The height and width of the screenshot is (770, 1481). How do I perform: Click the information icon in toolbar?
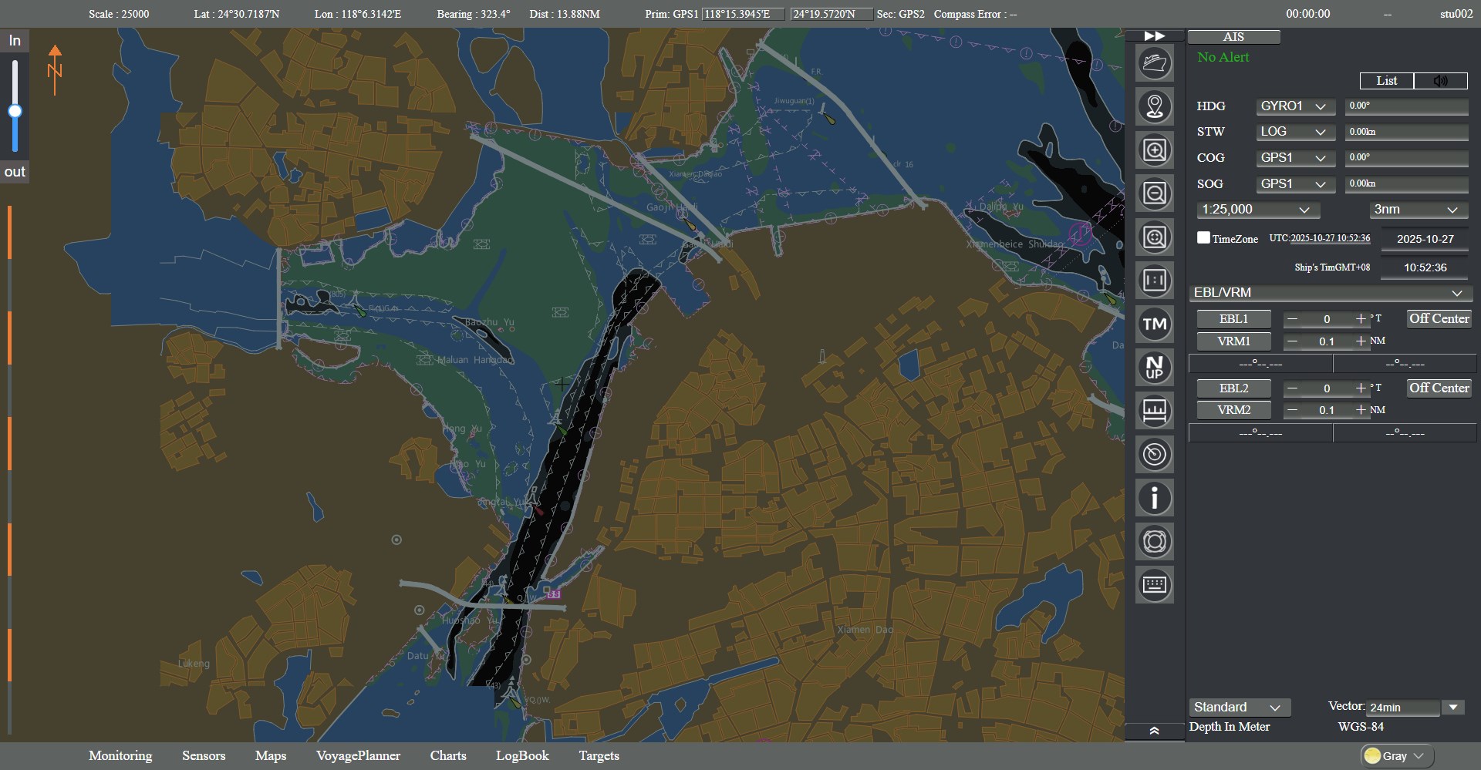1155,498
